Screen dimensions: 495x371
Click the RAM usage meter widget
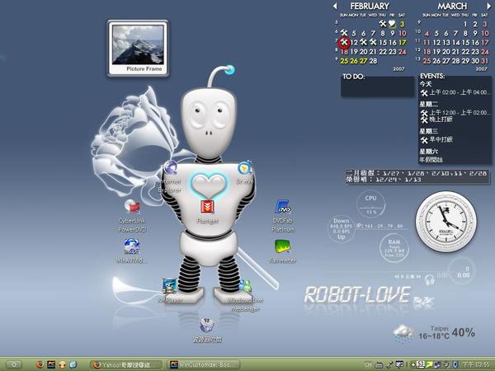pyautogui.click(x=394, y=248)
